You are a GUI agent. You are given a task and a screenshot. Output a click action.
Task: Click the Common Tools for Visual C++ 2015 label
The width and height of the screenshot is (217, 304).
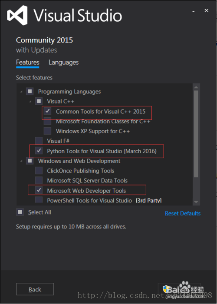click(101, 112)
